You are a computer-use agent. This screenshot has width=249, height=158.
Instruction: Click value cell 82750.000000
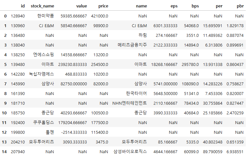74,84
